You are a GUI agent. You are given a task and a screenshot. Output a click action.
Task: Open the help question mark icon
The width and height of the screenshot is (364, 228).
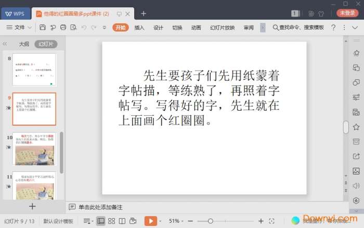coord(333,28)
